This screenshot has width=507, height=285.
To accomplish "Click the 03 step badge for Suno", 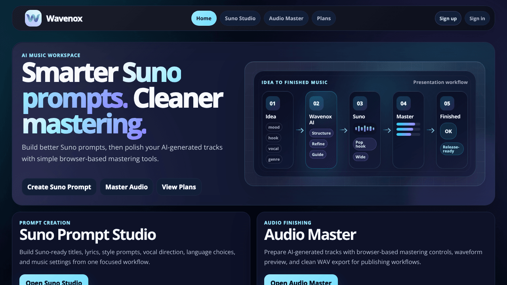I will [360, 103].
